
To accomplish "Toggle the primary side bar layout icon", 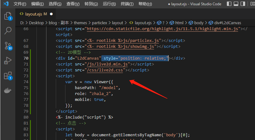I will [x=229, y=4].
